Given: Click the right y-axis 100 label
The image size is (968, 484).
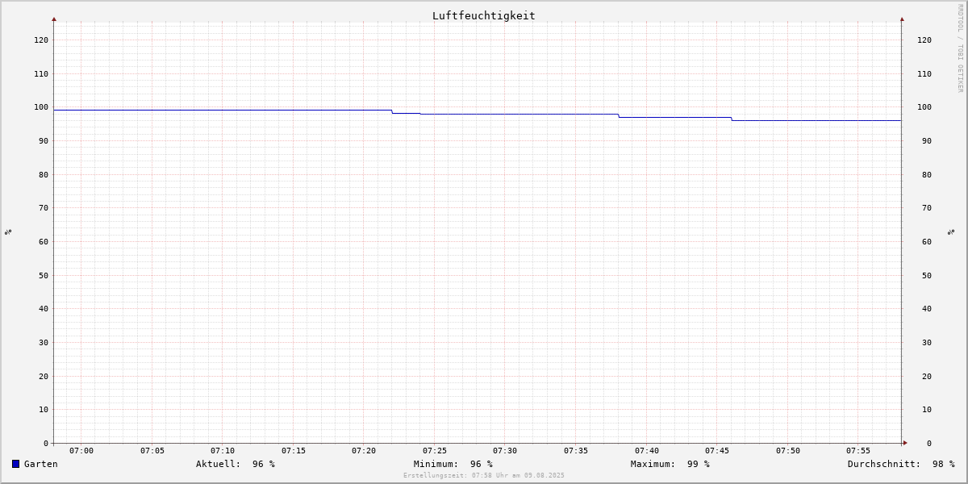Looking at the screenshot, I should click(924, 107).
